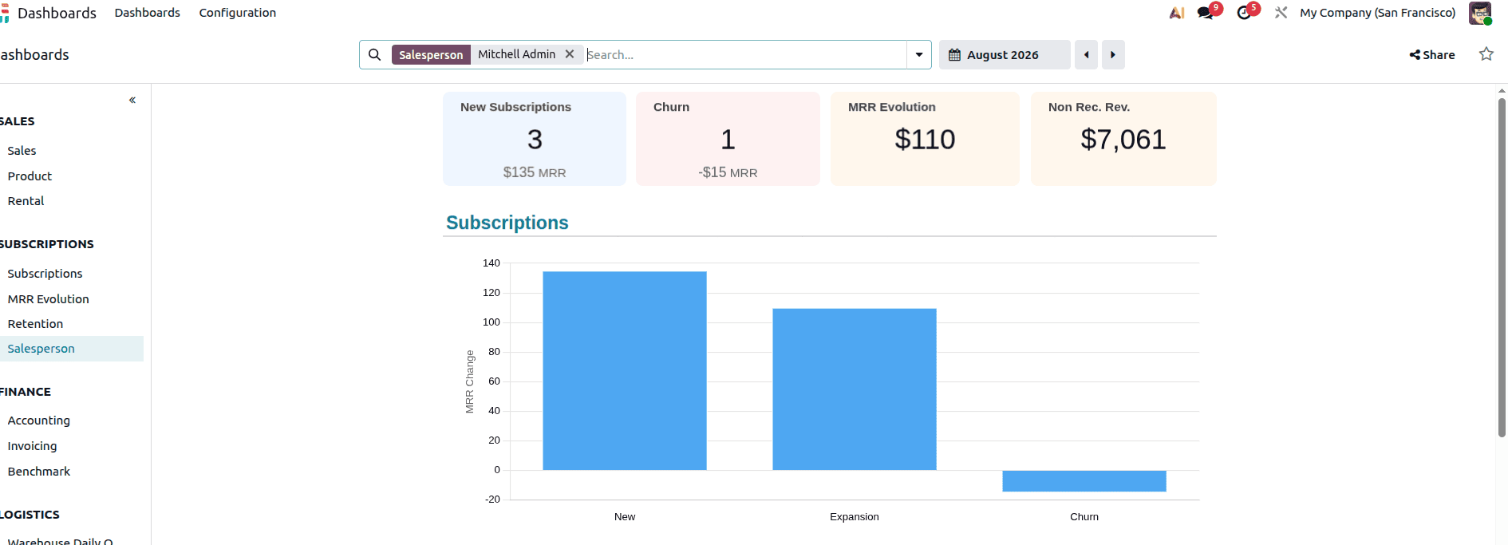Click the New bar in chart

tap(625, 371)
